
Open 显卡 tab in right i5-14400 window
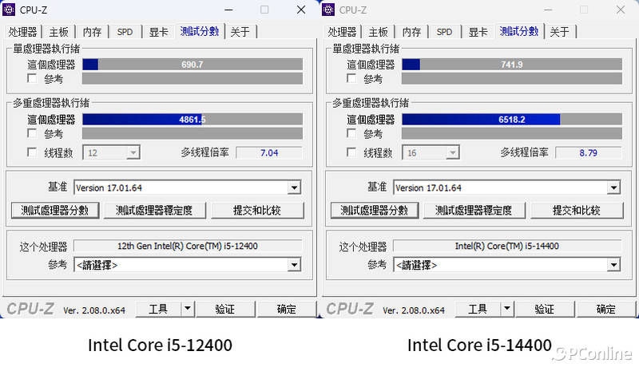click(x=478, y=32)
